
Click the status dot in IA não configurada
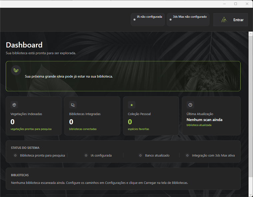[134, 20]
